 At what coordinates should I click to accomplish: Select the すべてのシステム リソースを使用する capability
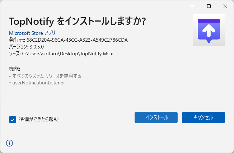47,76
